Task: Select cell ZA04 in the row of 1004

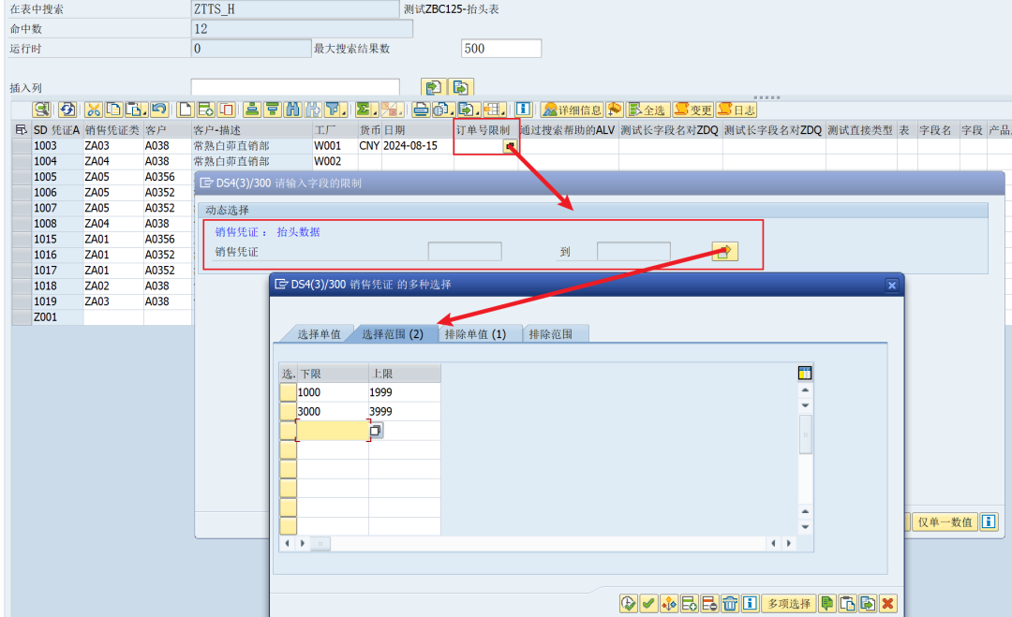Action: [x=113, y=161]
